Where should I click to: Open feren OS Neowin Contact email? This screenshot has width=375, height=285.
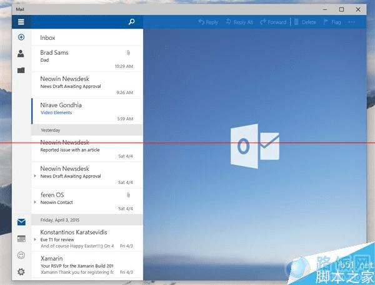point(87,201)
